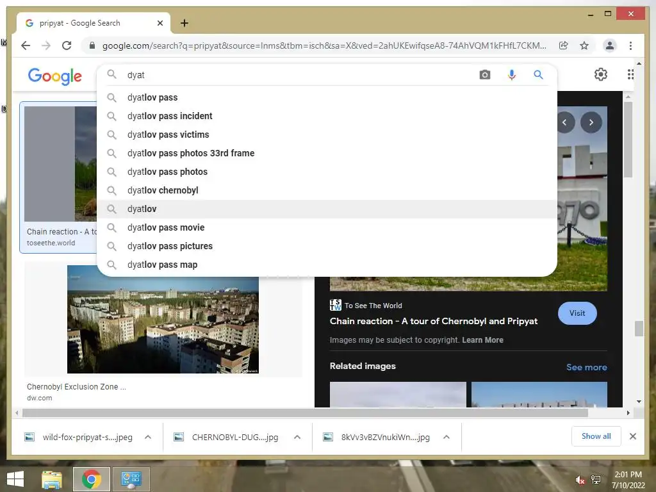The height and width of the screenshot is (492, 656).
Task: Close the downloads bar
Action: 632,436
